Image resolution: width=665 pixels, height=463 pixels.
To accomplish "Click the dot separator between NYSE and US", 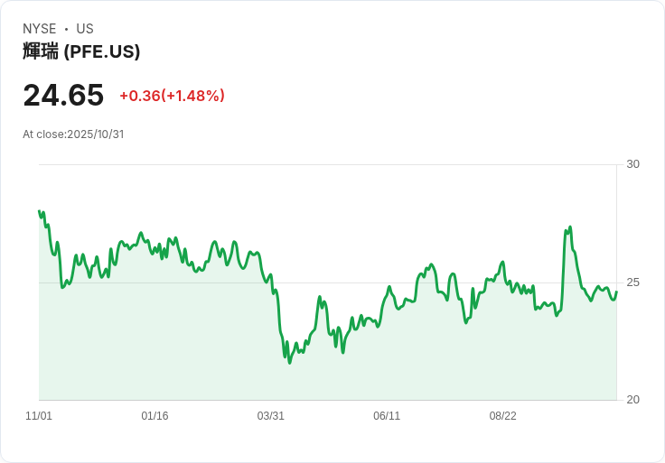I will (x=66, y=29).
